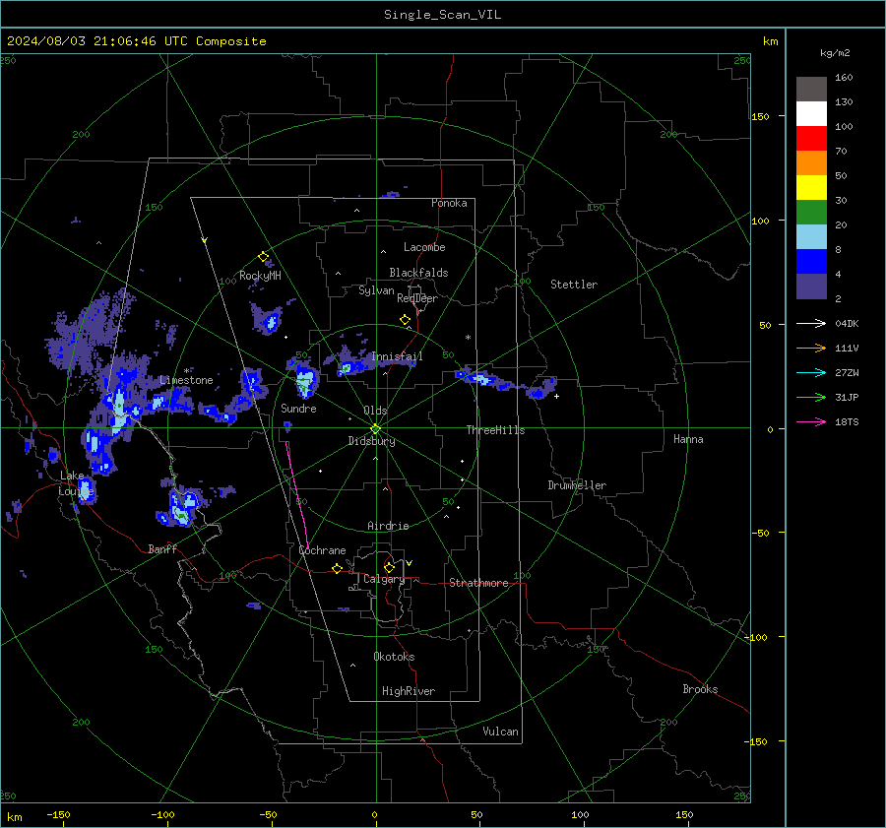This screenshot has height=828, width=886.
Task: Click the white plus marker east of ThreeHills
Action: pyautogui.click(x=556, y=396)
